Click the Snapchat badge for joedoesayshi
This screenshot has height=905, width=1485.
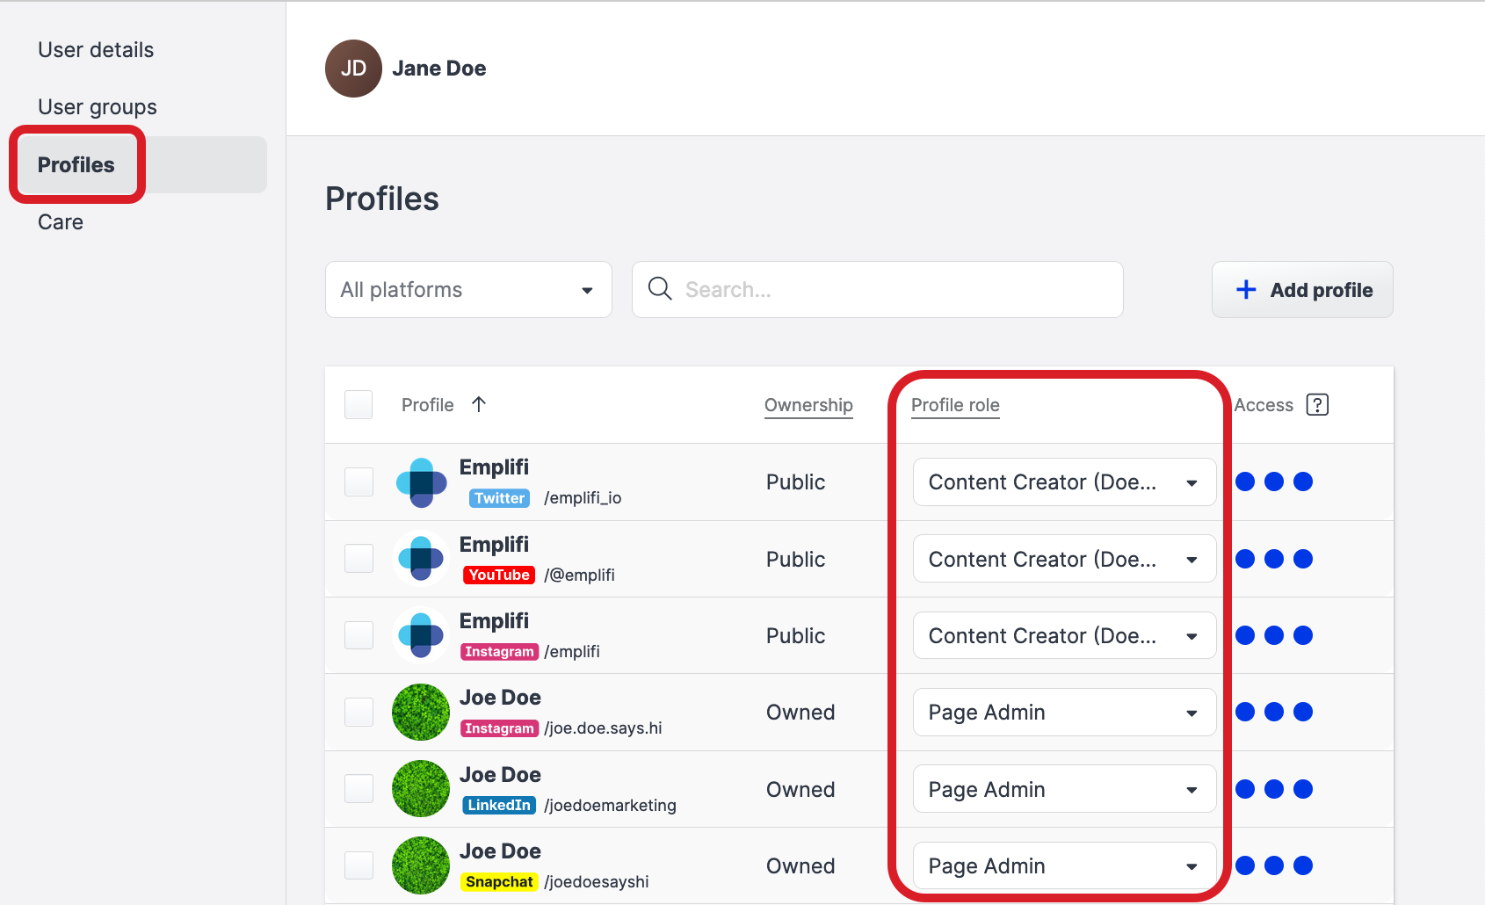[x=499, y=881]
